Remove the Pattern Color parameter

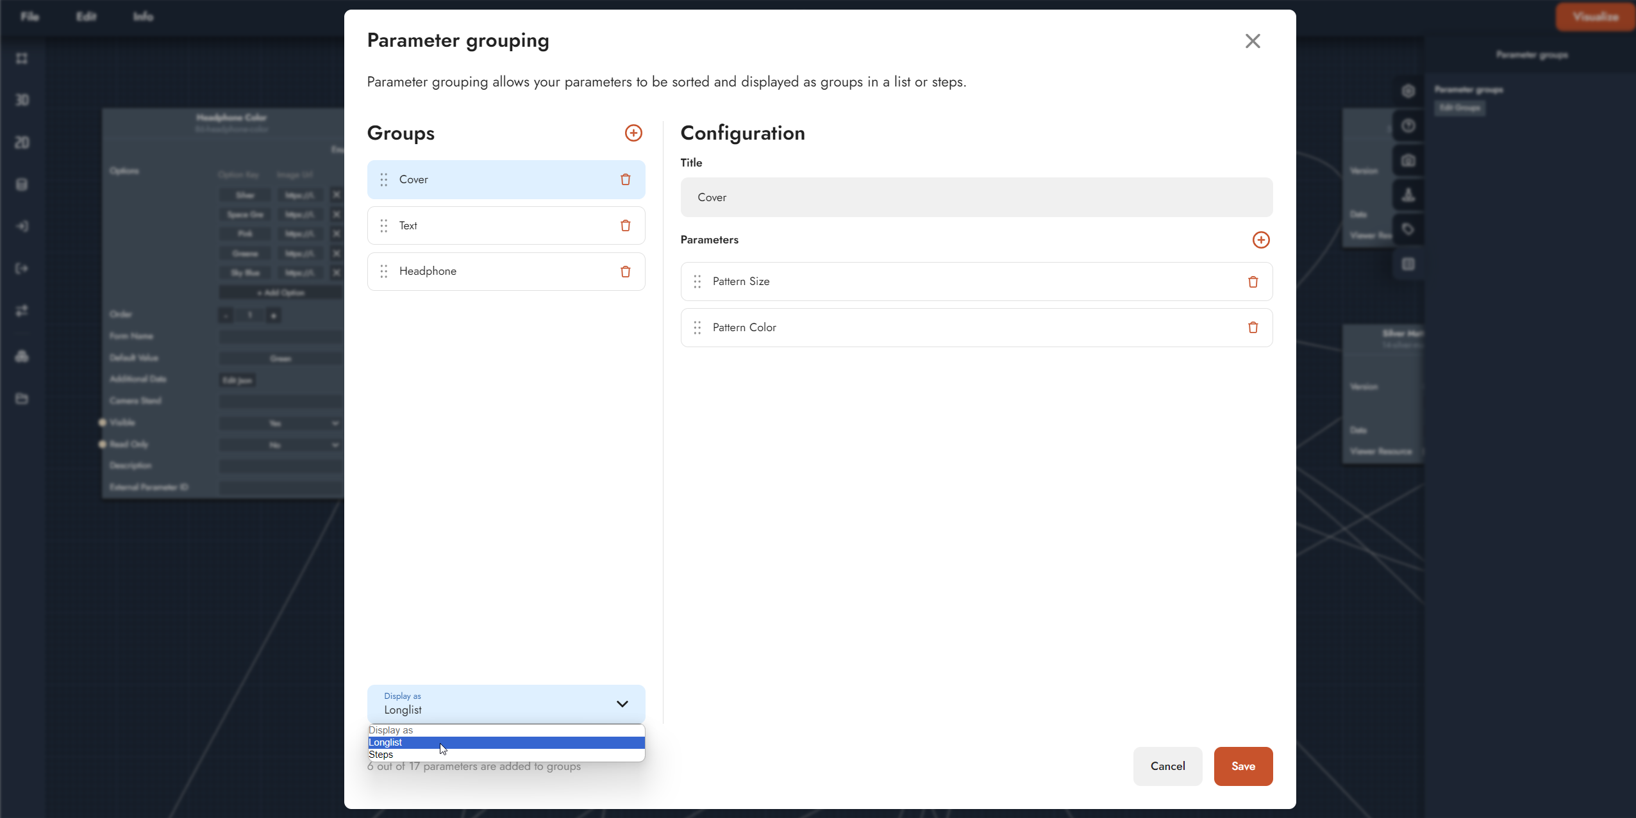[x=1253, y=328]
